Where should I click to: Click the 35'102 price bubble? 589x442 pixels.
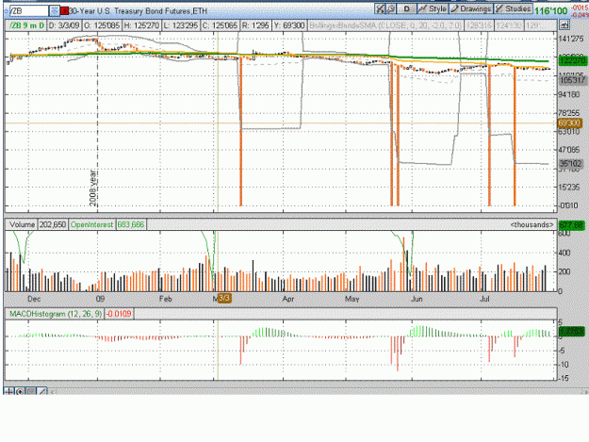click(x=570, y=164)
